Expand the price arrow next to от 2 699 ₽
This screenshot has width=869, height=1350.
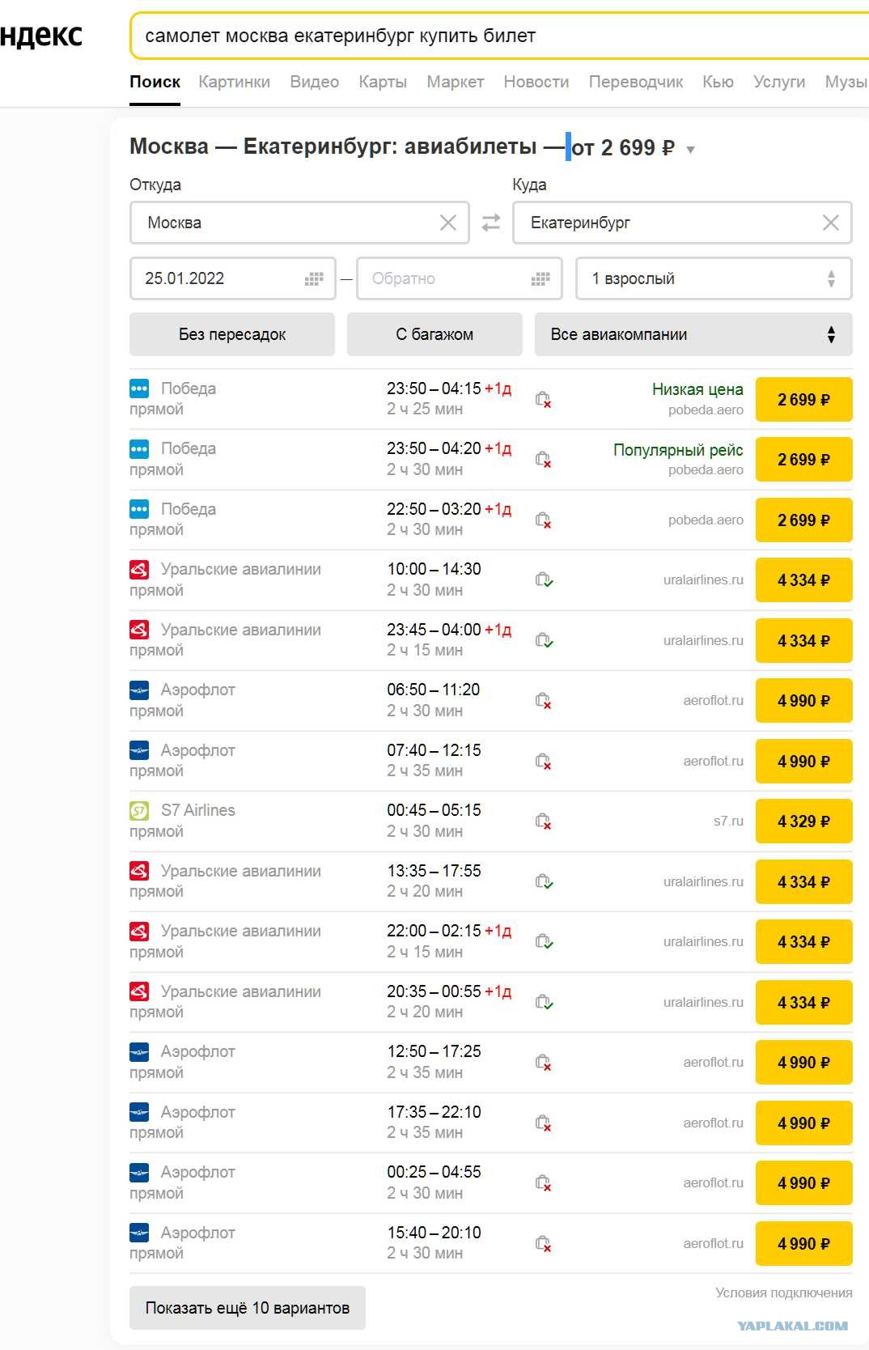(690, 150)
